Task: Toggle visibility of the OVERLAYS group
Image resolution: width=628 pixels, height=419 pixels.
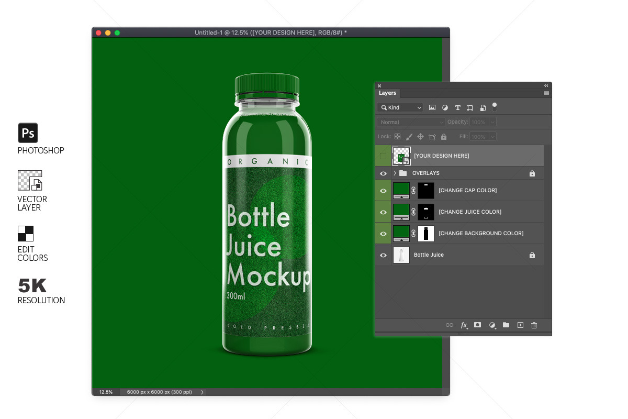Action: 384,173
